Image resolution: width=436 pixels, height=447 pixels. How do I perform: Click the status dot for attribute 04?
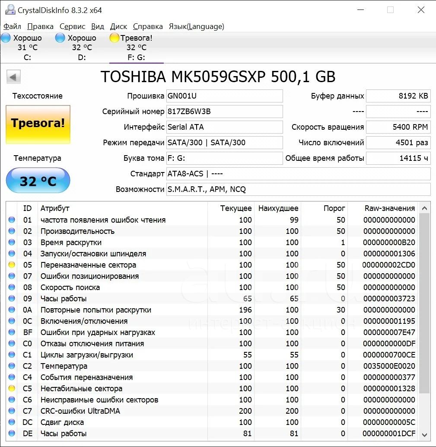(12, 253)
